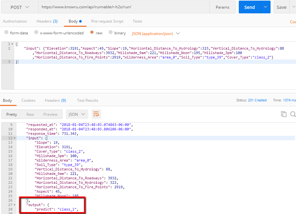Select the request Body tab

click(x=75, y=21)
